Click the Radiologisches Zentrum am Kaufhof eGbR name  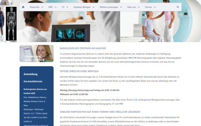click(35, 91)
